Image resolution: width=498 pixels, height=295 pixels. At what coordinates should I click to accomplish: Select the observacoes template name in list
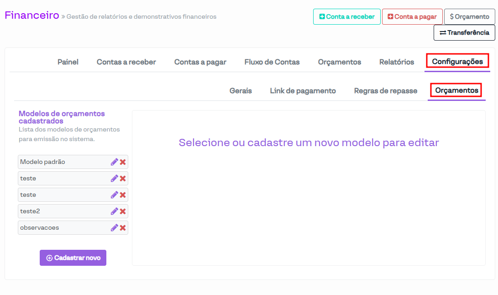[x=40, y=228]
